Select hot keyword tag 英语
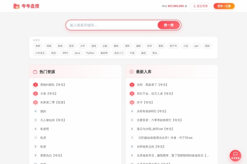 point(71,46)
